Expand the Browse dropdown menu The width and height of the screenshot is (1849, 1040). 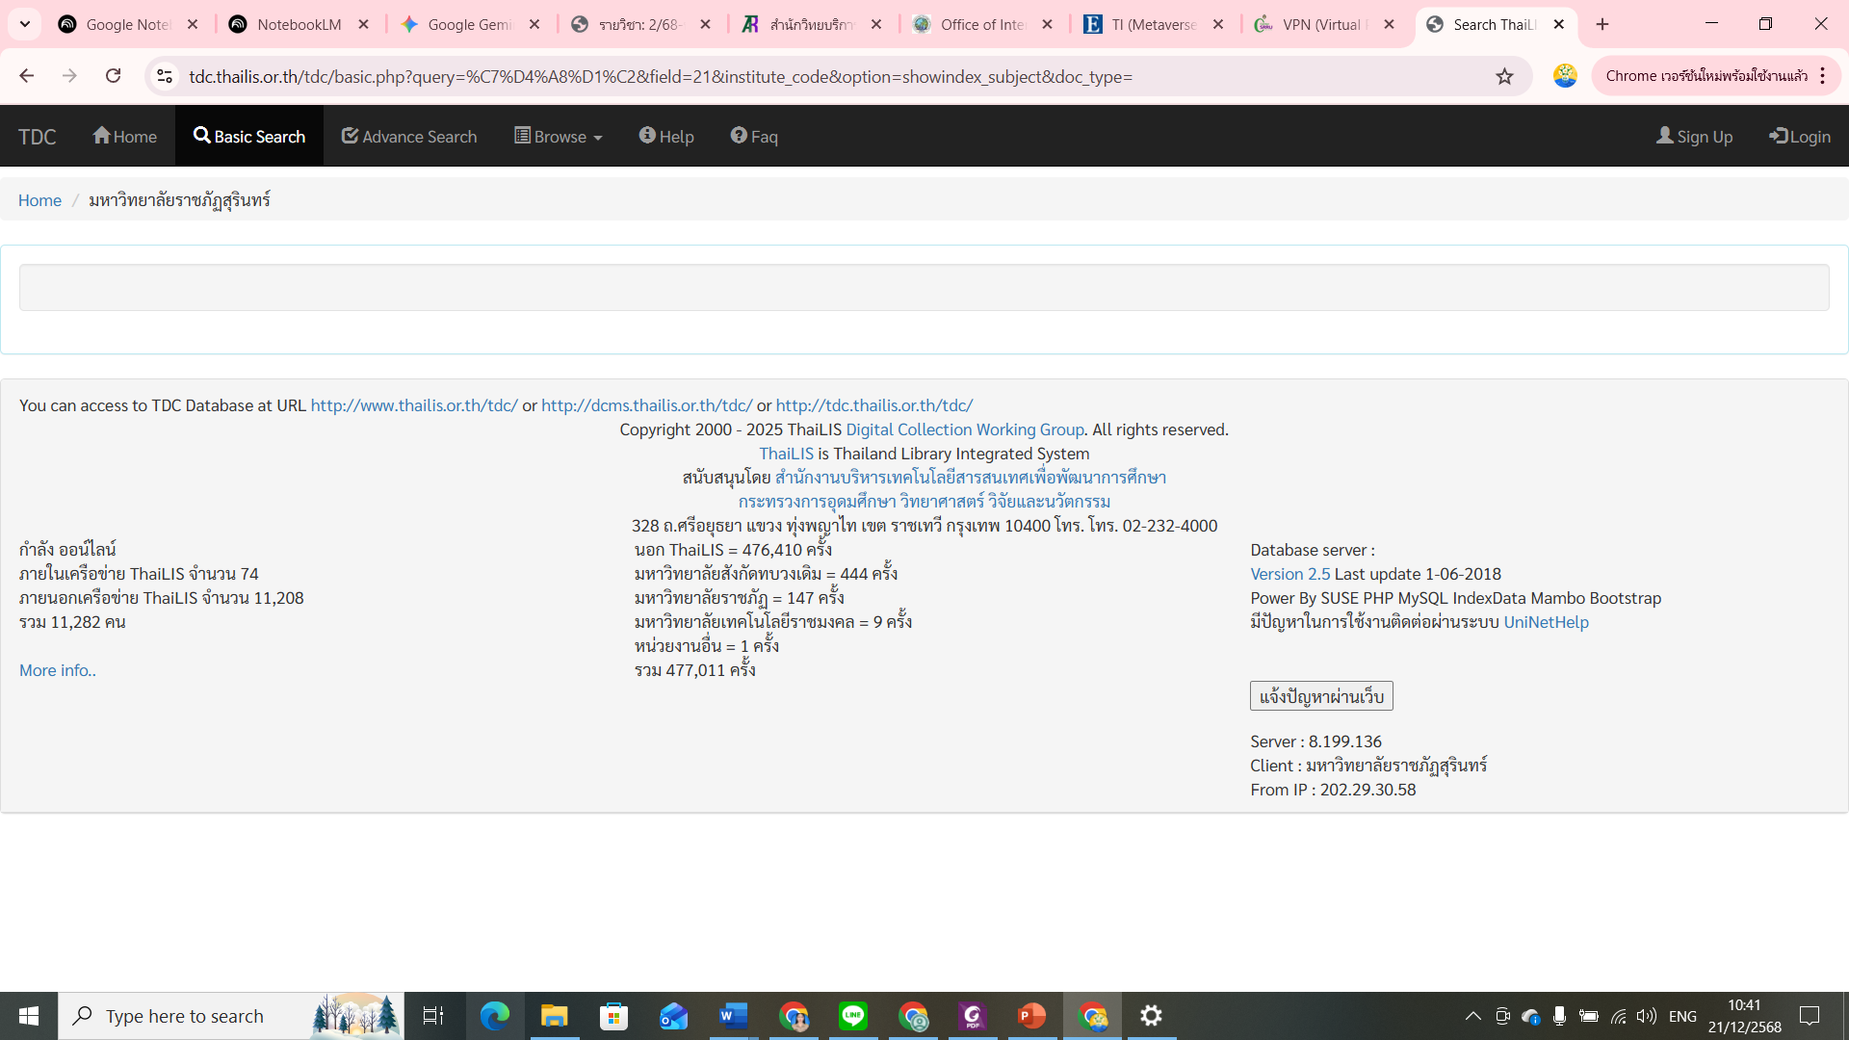557,136
